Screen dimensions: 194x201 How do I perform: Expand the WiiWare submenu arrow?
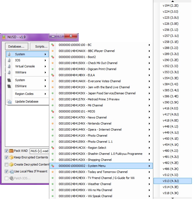[45, 72]
